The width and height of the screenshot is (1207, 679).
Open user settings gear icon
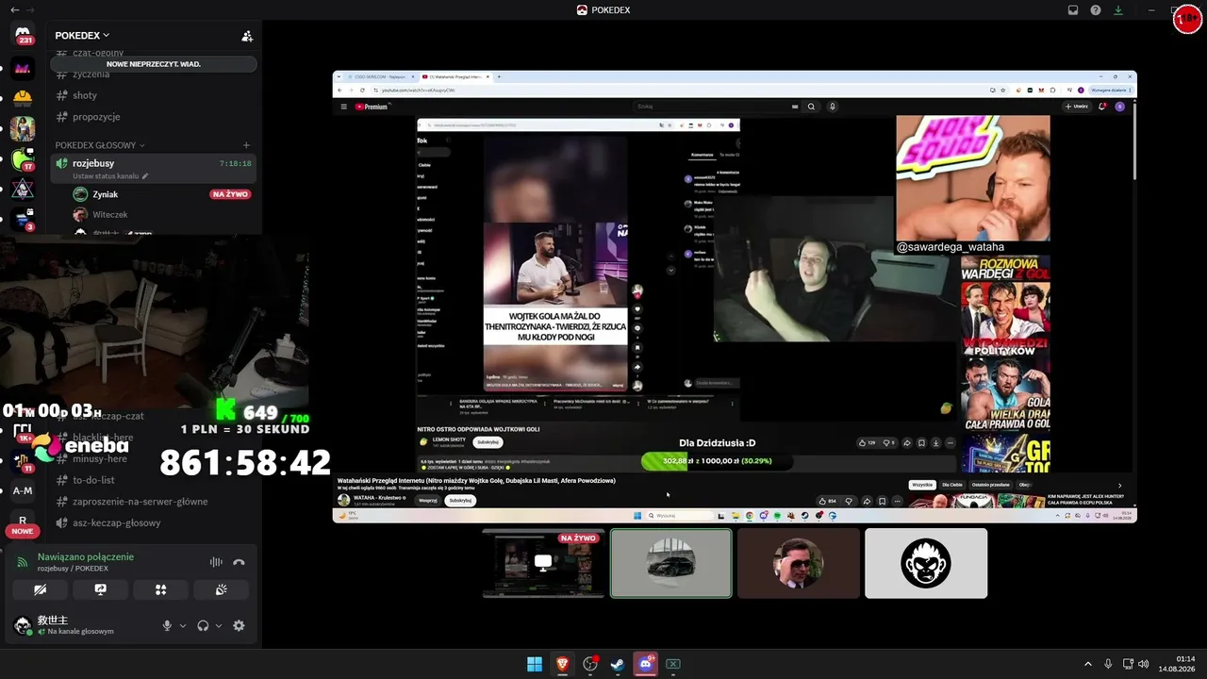[x=239, y=625]
